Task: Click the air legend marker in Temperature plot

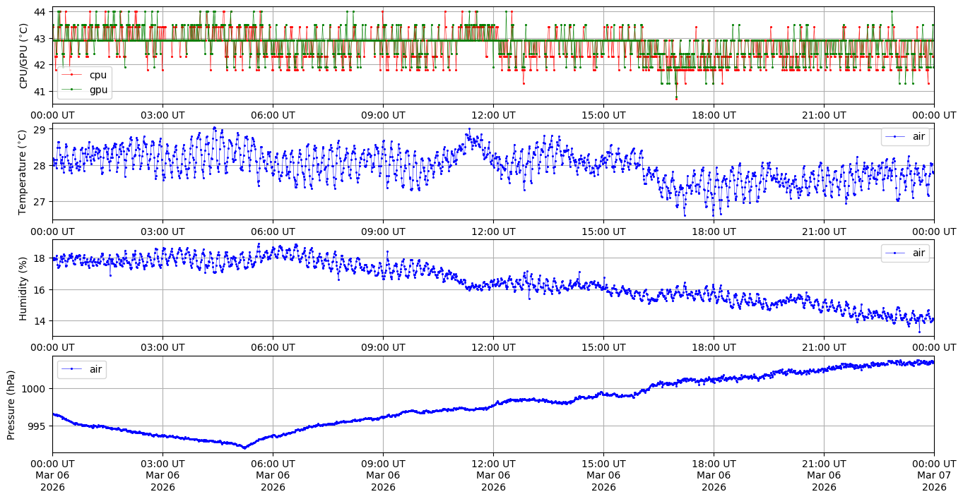Action: tap(894, 137)
